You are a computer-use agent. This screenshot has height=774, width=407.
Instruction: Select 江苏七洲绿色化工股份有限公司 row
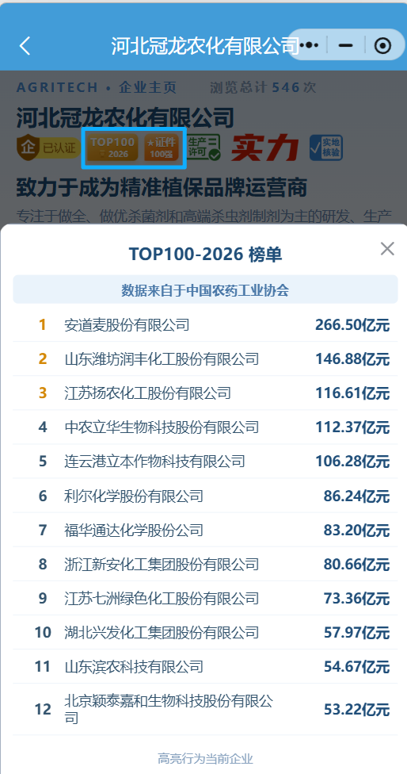pyautogui.click(x=205, y=598)
